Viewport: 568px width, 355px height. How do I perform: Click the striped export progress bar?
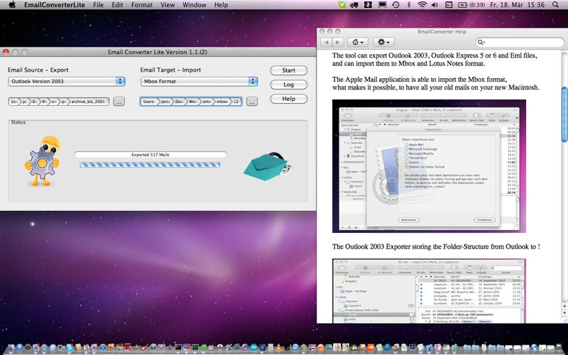click(150, 165)
